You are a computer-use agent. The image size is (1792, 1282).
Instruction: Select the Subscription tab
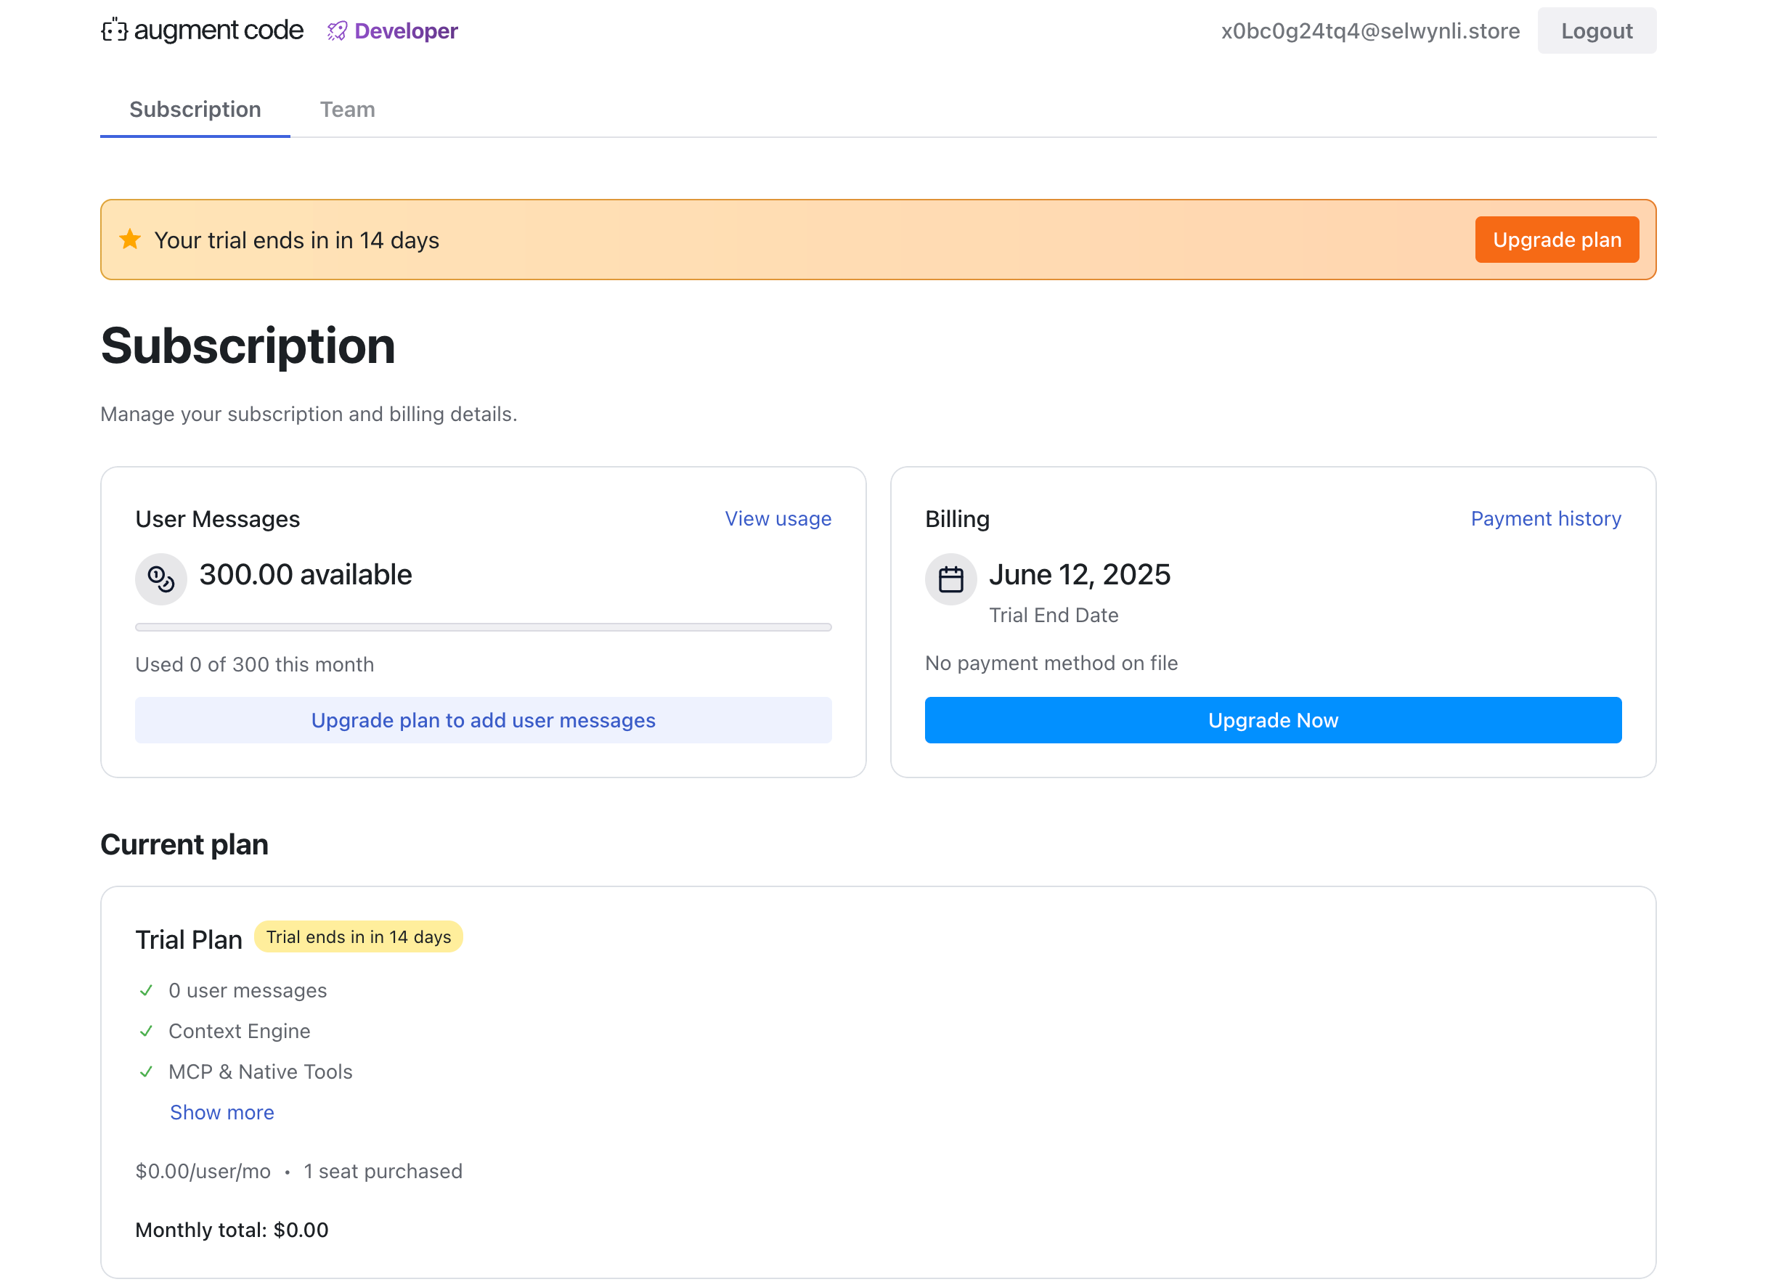[x=195, y=109]
